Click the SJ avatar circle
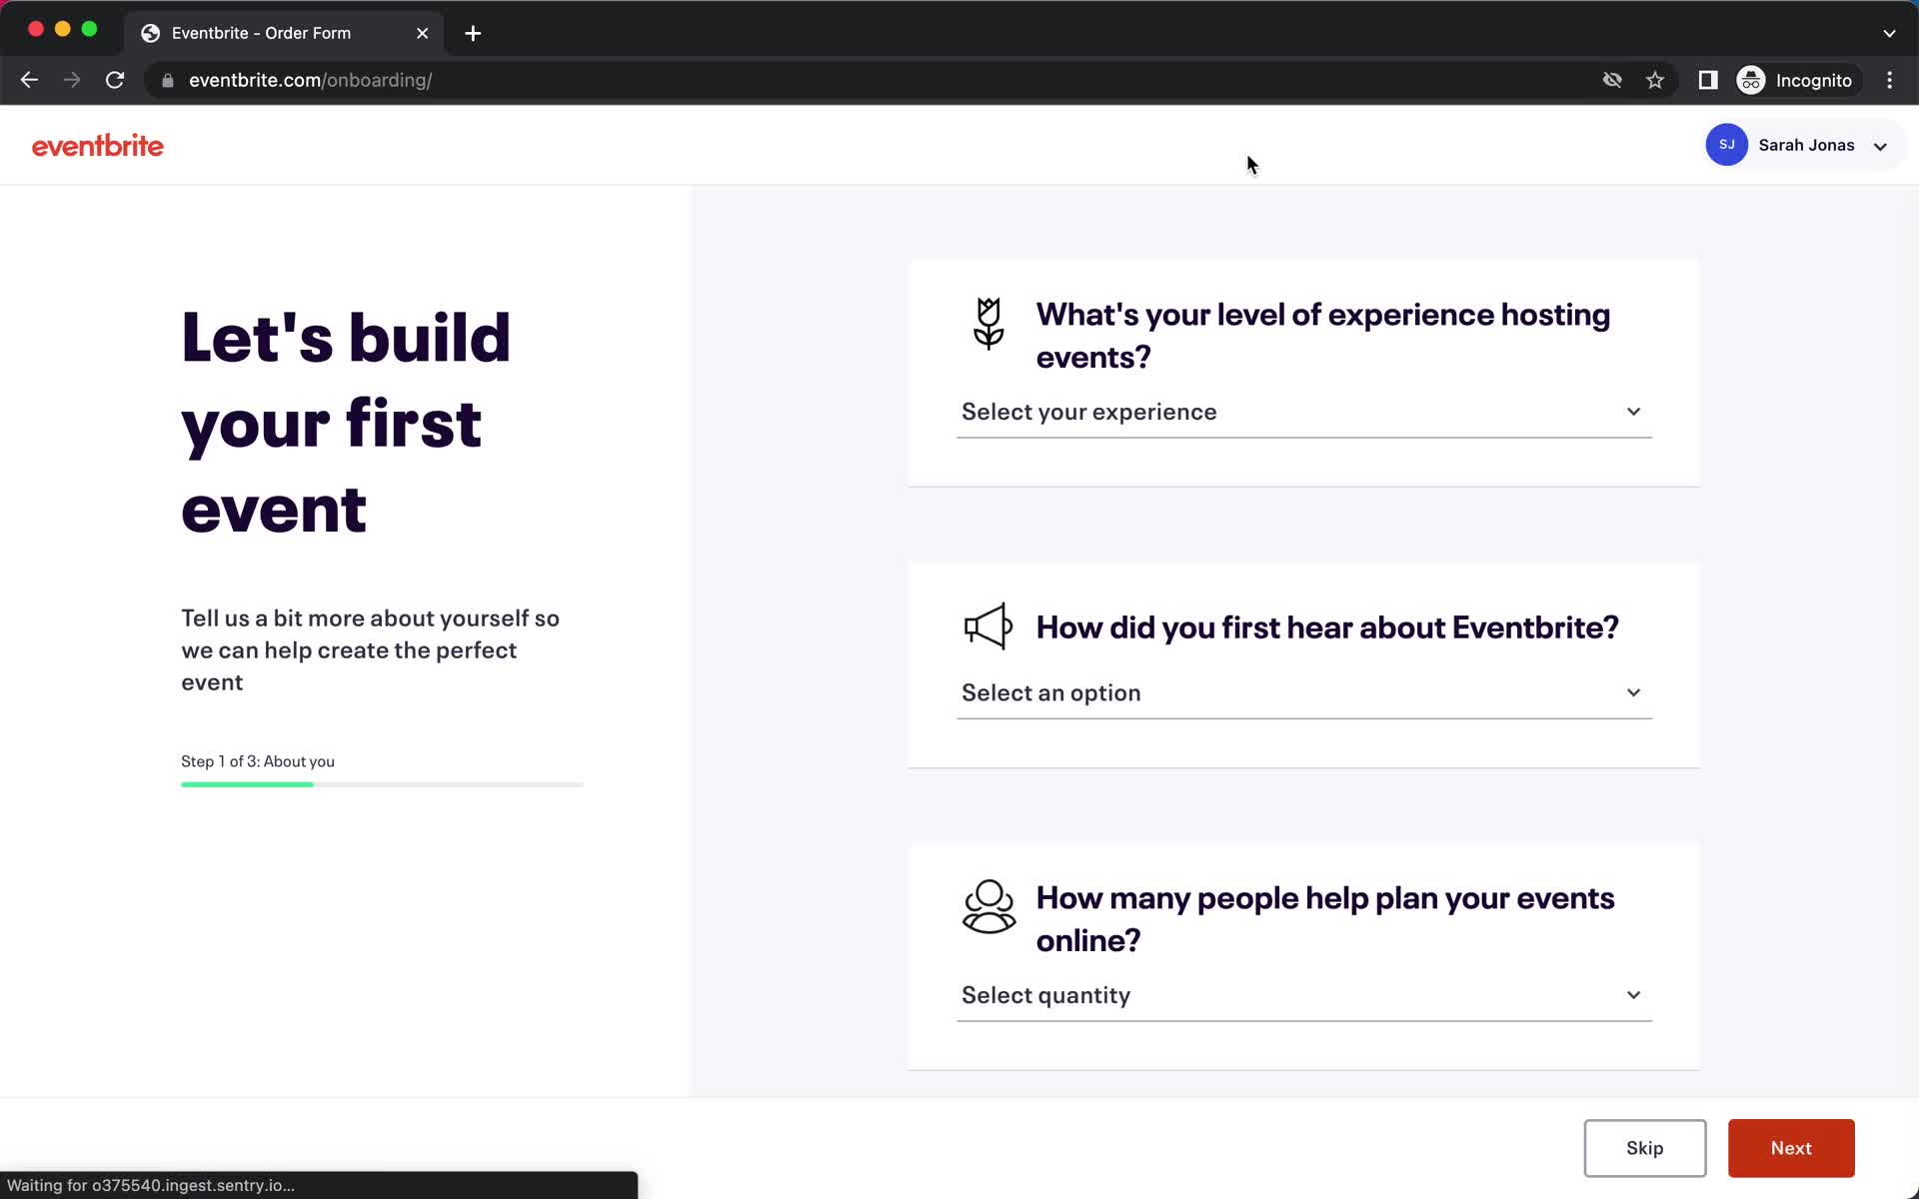This screenshot has height=1199, width=1919. pyautogui.click(x=1726, y=145)
